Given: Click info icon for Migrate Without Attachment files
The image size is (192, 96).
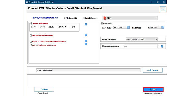Looking at the screenshot, I should click(86, 41).
